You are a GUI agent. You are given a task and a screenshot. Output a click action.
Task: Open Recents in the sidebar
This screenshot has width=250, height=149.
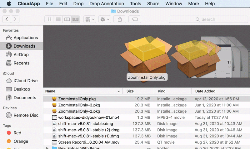click(22, 63)
